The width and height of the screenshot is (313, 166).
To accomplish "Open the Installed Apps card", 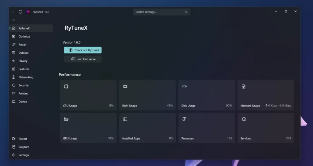I will tap(148, 128).
